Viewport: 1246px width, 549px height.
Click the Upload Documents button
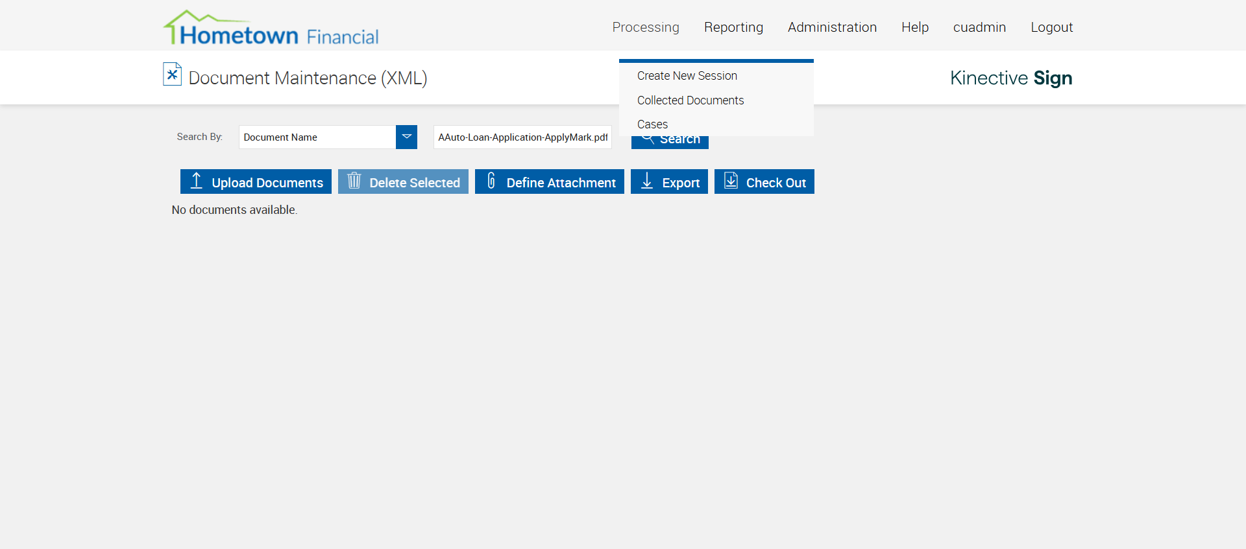coord(256,181)
